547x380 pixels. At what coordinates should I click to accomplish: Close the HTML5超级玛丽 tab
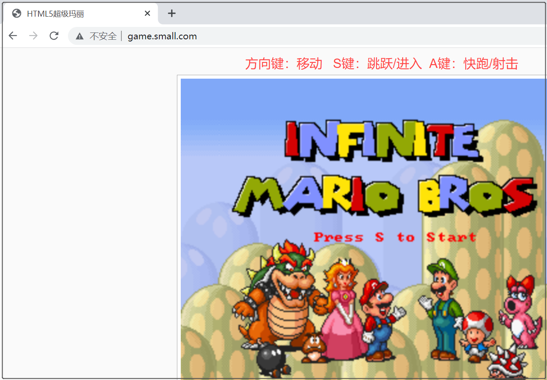[x=147, y=13]
